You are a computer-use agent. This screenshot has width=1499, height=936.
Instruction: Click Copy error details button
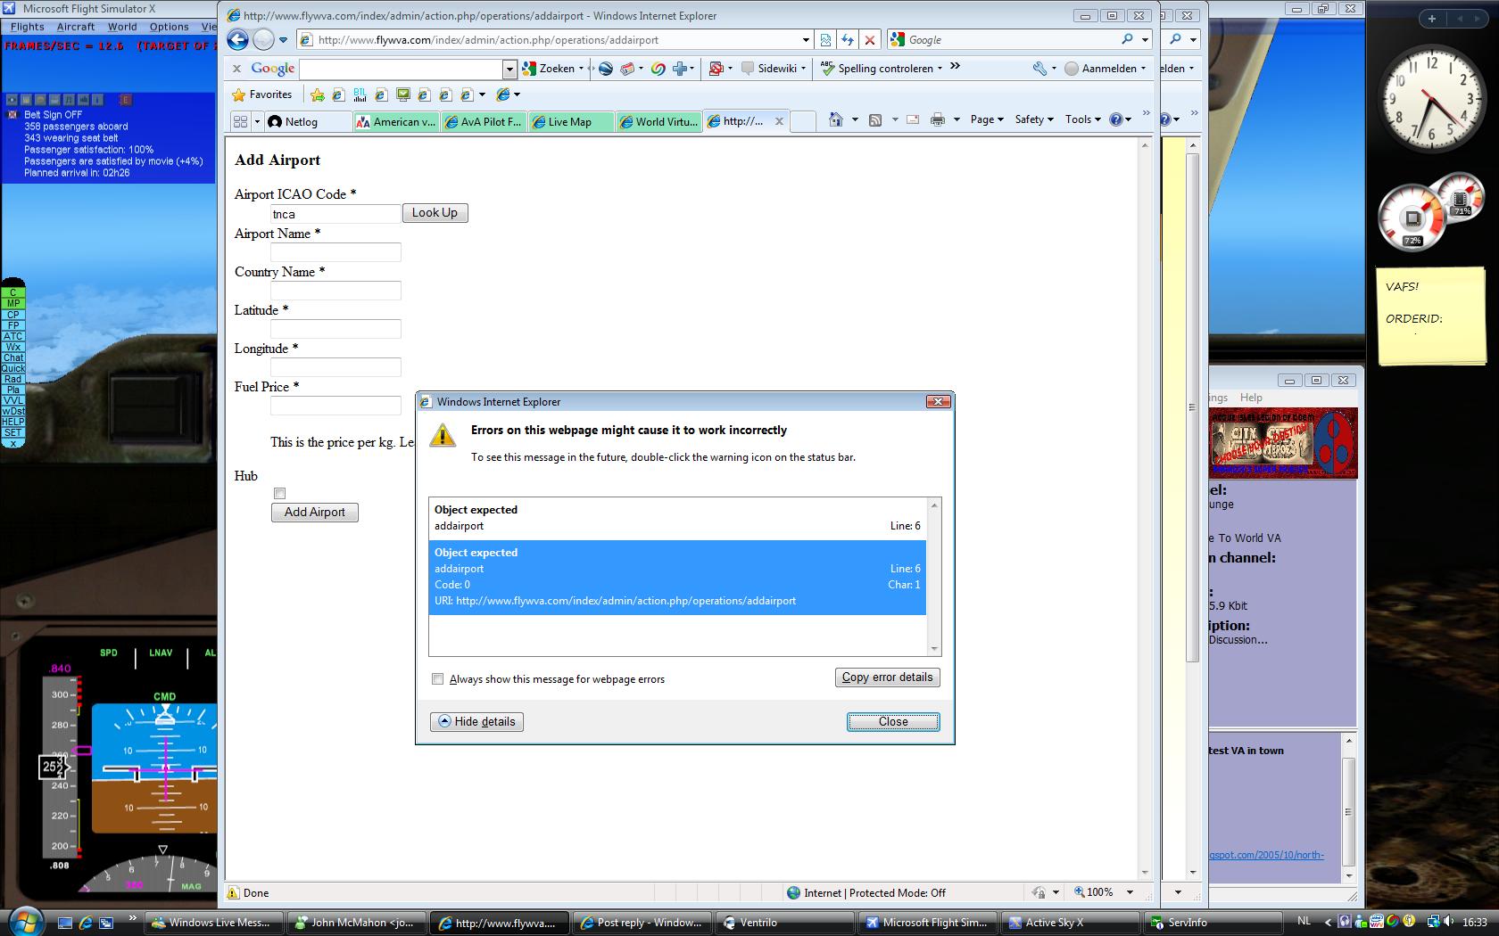(887, 677)
